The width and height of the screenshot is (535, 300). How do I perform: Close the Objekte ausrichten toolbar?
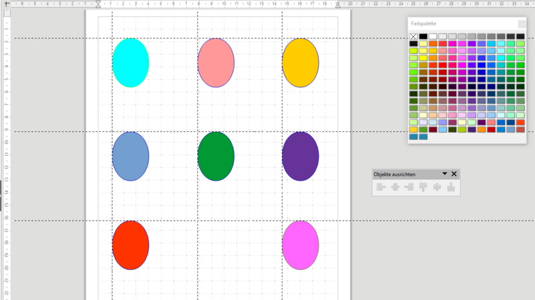click(x=454, y=174)
